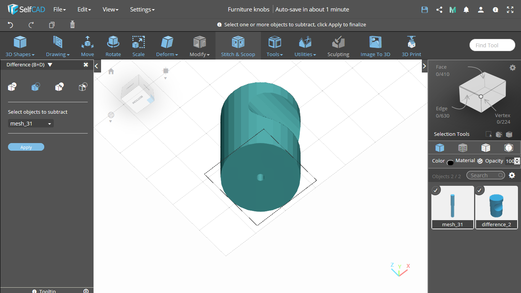The image size is (521, 293).
Task: Switch to solid plus wireframe view mode
Action: [x=463, y=148]
